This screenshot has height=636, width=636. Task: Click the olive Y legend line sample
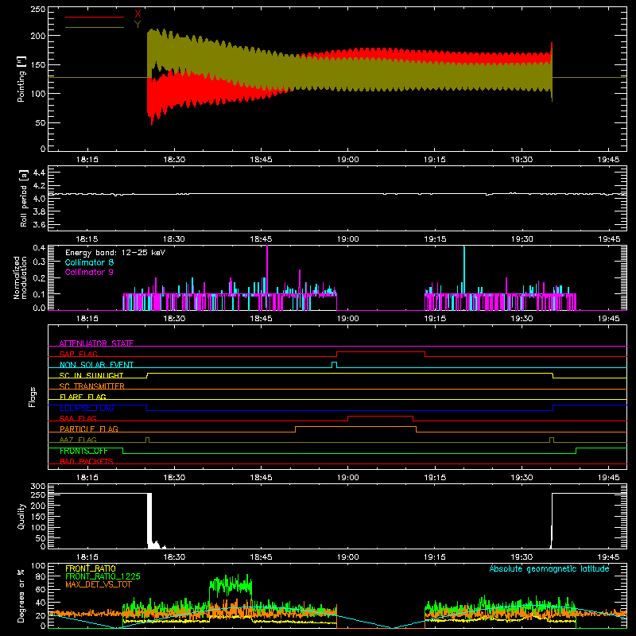tap(95, 27)
